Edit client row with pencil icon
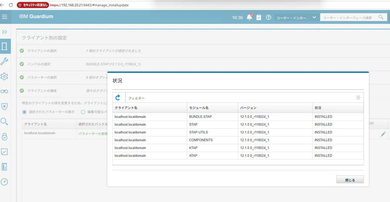This screenshot has height=202, width=390. [383, 134]
